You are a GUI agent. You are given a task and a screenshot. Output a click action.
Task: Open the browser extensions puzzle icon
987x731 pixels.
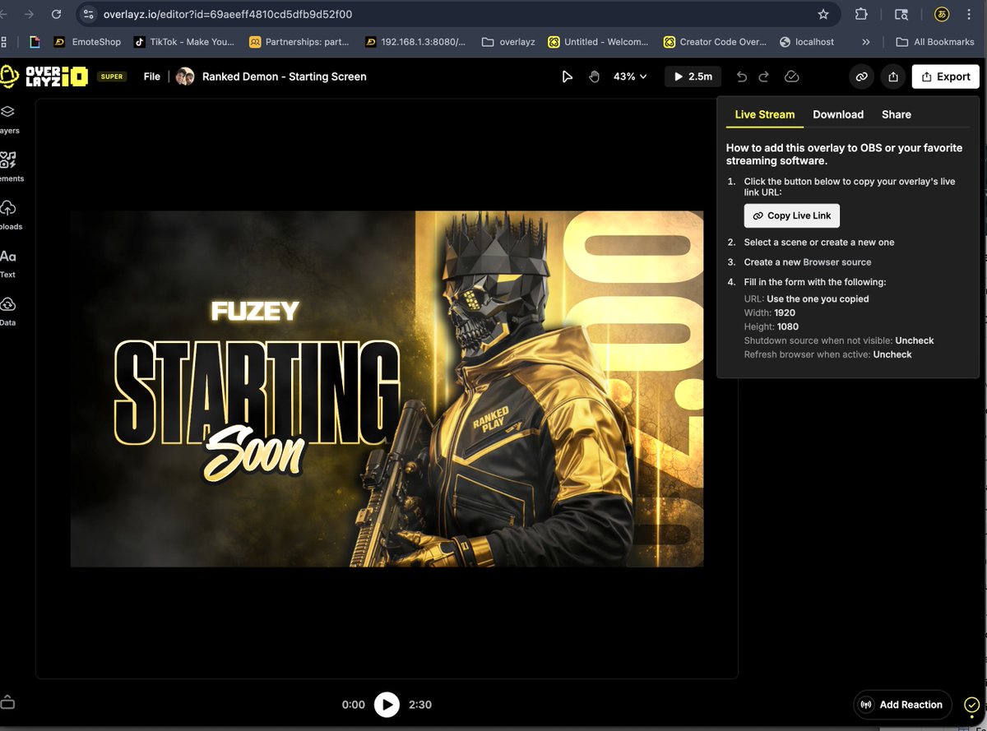point(861,14)
